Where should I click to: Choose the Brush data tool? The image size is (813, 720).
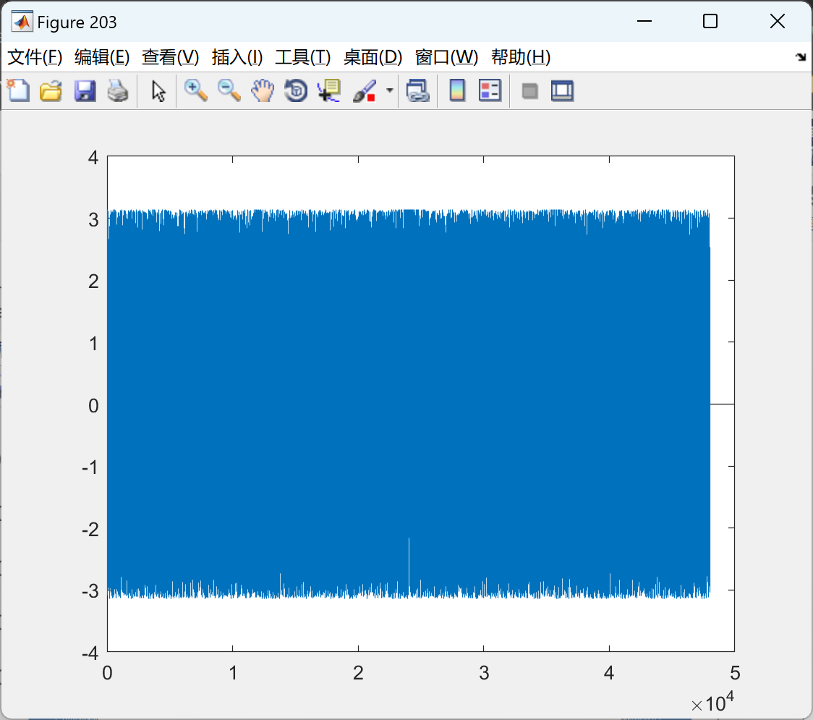pyautogui.click(x=365, y=90)
